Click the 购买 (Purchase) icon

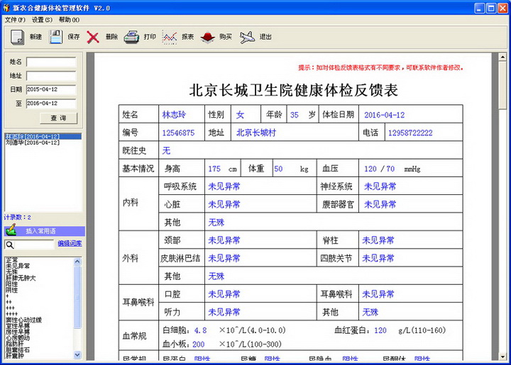(x=207, y=37)
